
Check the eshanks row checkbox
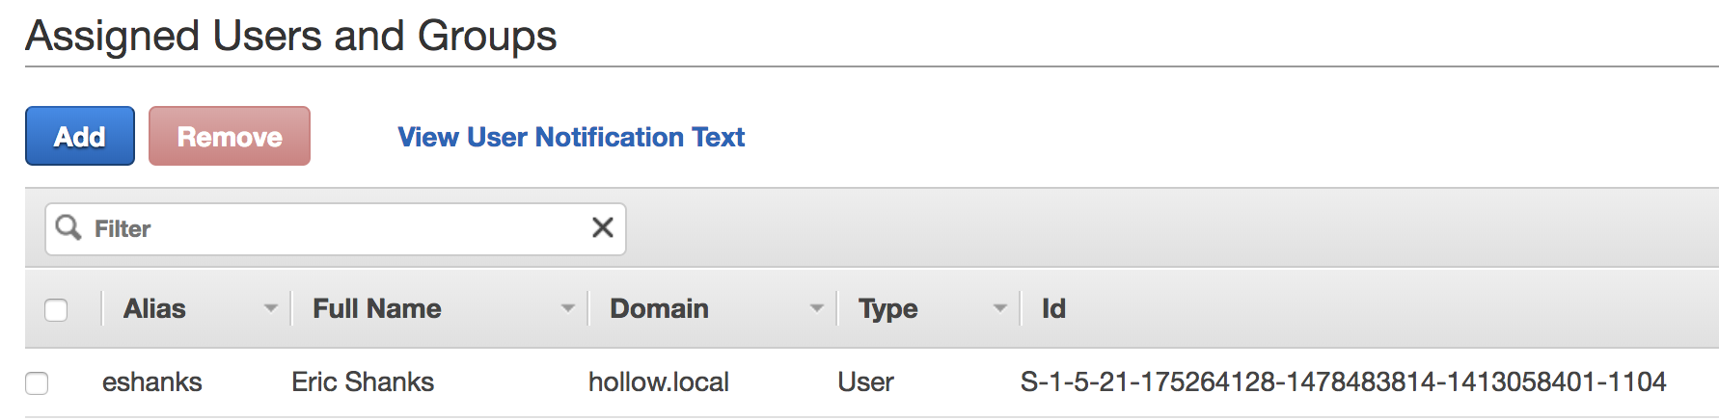click(x=37, y=382)
